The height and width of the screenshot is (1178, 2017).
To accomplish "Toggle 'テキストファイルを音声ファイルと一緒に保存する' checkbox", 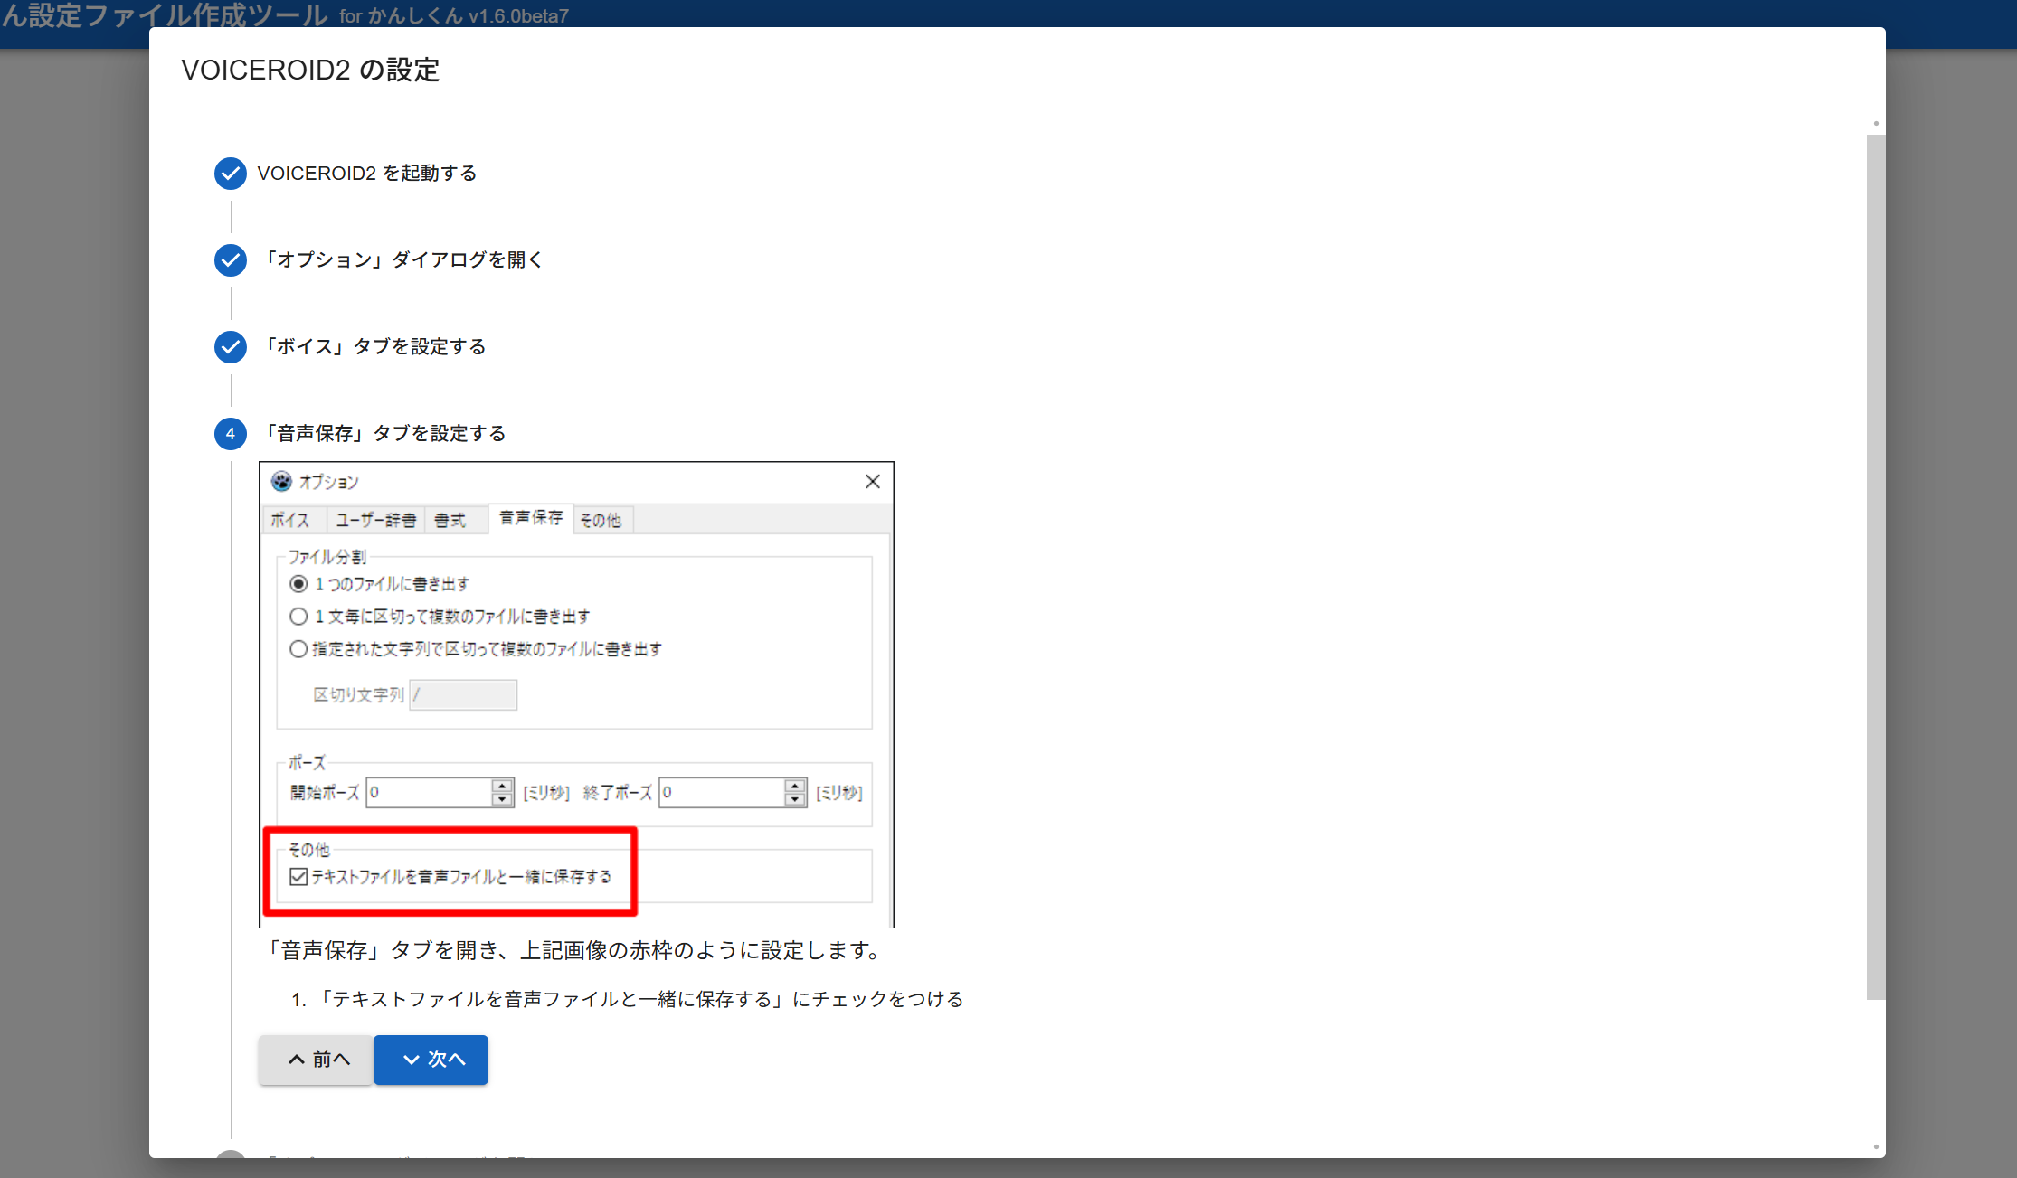I will pyautogui.click(x=298, y=877).
